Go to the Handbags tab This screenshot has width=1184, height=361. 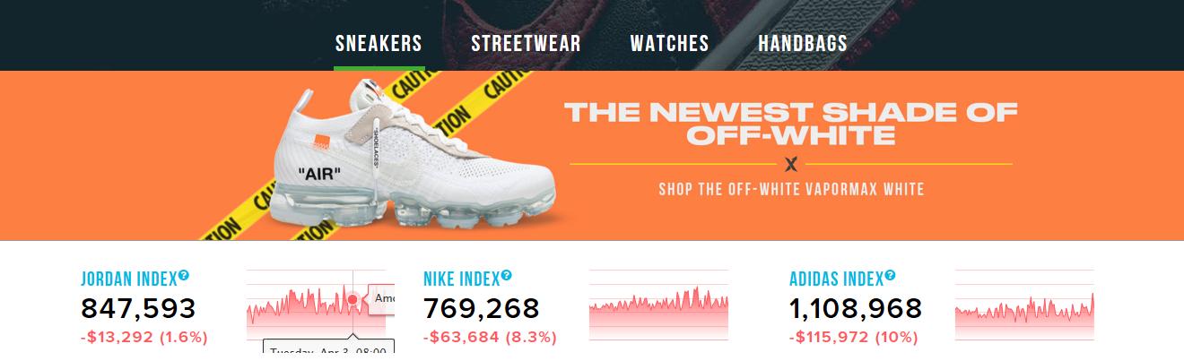803,44
